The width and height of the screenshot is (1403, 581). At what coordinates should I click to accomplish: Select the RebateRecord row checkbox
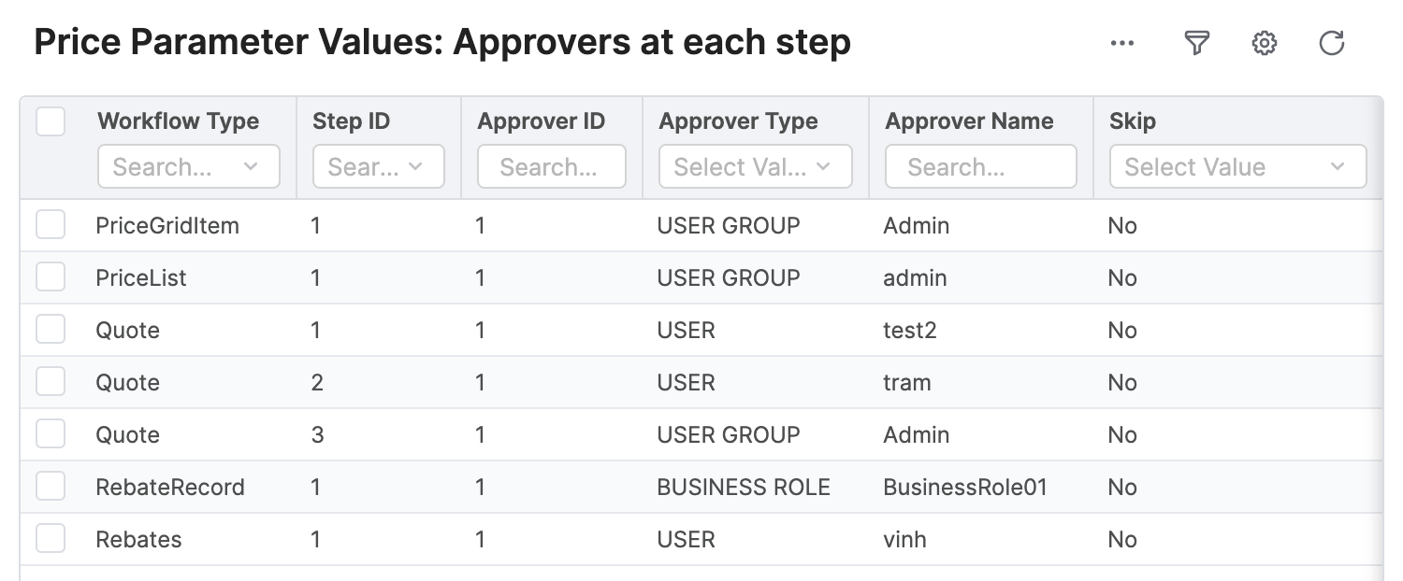click(x=51, y=487)
